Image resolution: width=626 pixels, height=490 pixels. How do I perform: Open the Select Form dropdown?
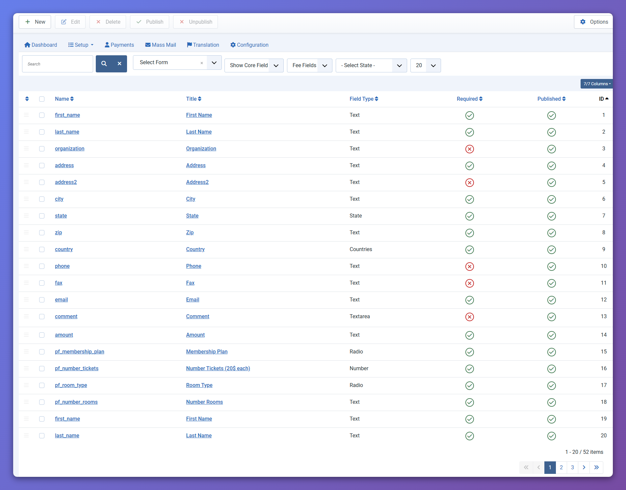177,63
